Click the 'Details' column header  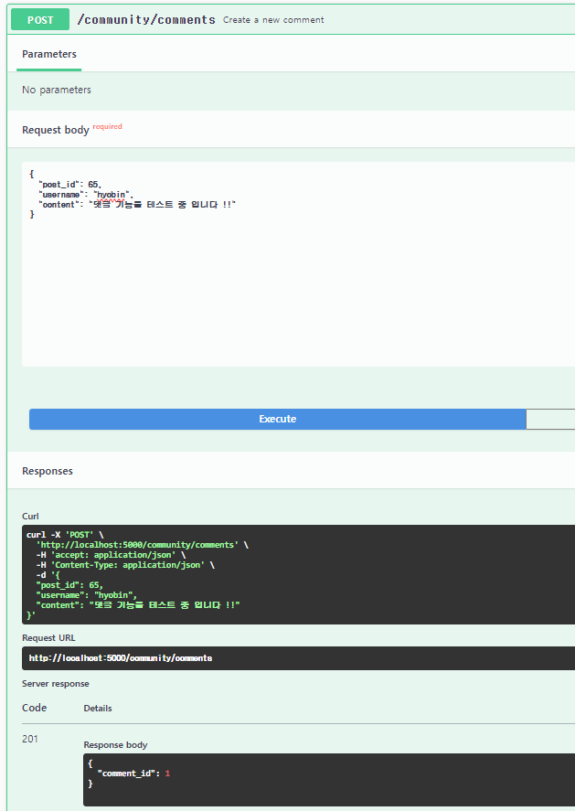98,708
